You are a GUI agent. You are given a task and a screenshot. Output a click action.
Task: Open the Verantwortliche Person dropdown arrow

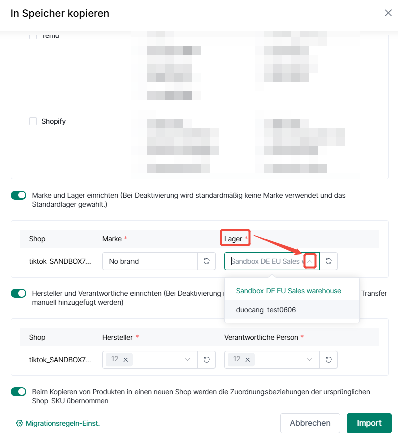point(310,360)
